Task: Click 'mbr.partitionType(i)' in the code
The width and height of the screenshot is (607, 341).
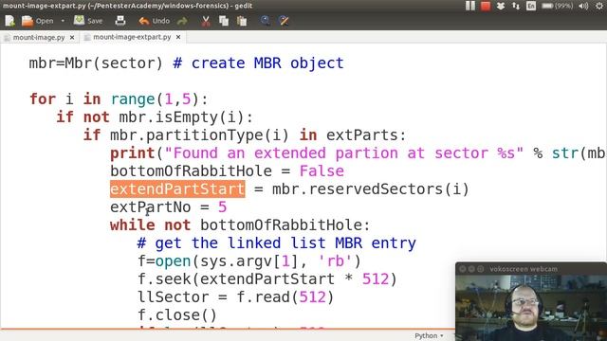Action: [x=200, y=135]
